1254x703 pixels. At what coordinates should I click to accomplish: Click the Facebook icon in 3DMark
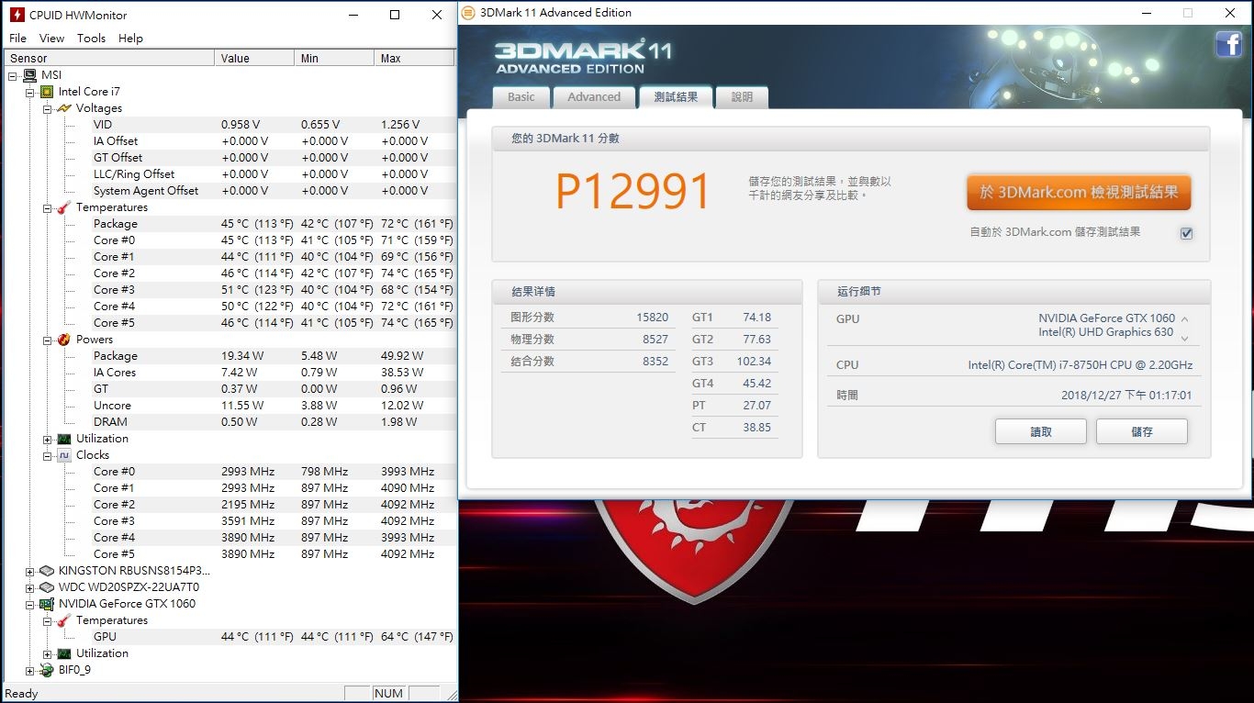(1228, 44)
